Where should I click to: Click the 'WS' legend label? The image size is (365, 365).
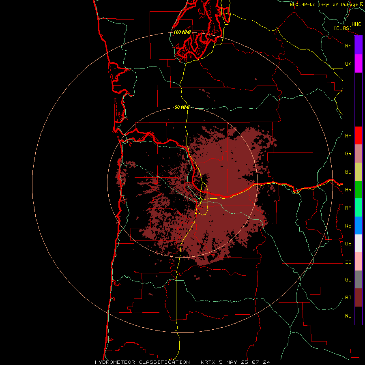click(348, 226)
